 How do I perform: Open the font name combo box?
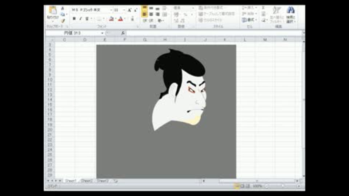pos(92,10)
